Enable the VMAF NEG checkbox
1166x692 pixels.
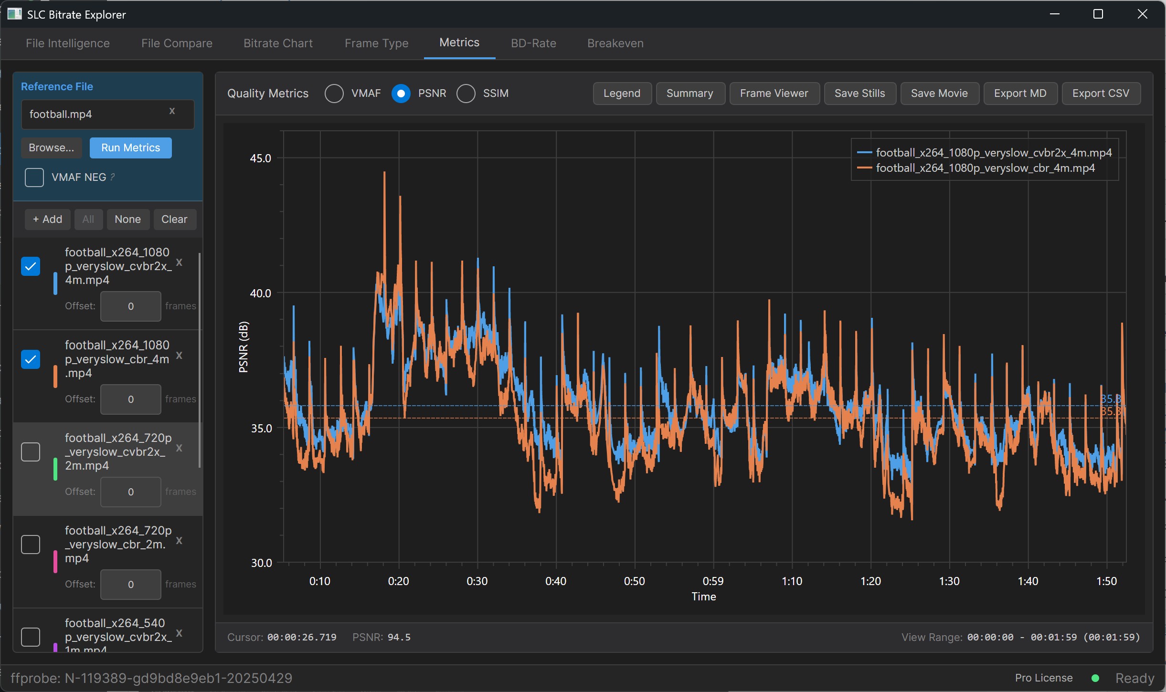click(x=34, y=177)
